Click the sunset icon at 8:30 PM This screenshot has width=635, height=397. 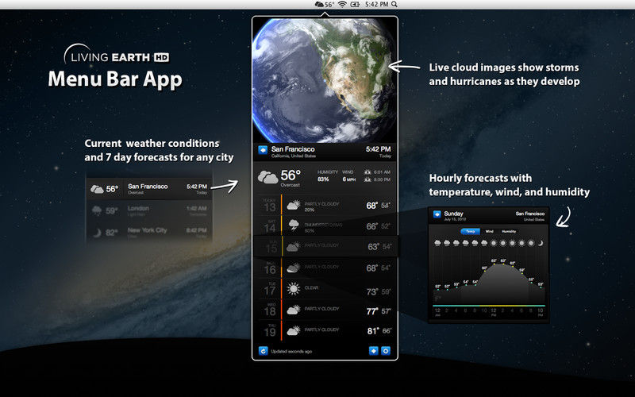pos(368,179)
